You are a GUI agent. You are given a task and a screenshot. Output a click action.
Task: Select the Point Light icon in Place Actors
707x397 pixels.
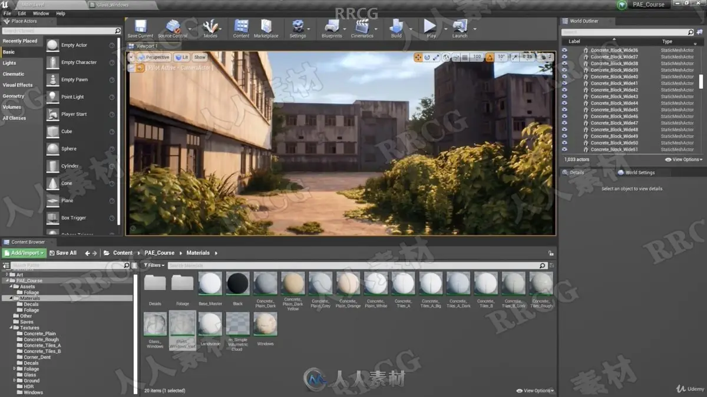pyautogui.click(x=52, y=97)
